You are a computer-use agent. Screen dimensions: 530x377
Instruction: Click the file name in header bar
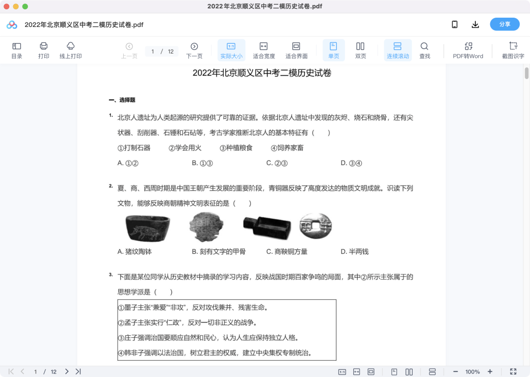84,25
